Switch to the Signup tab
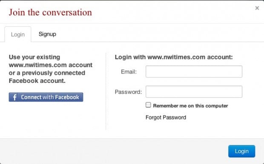The image size is (264, 164). coord(47,34)
